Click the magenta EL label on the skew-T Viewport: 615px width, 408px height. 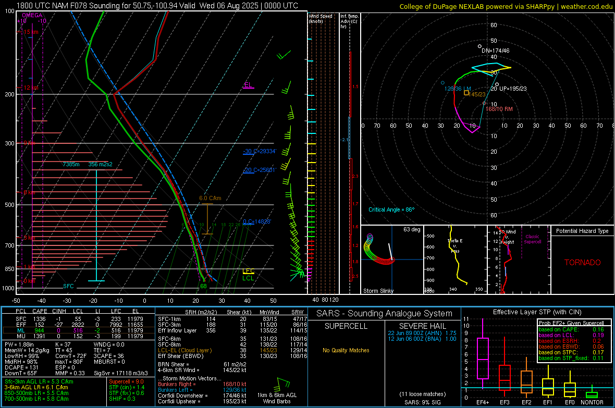[x=248, y=85]
